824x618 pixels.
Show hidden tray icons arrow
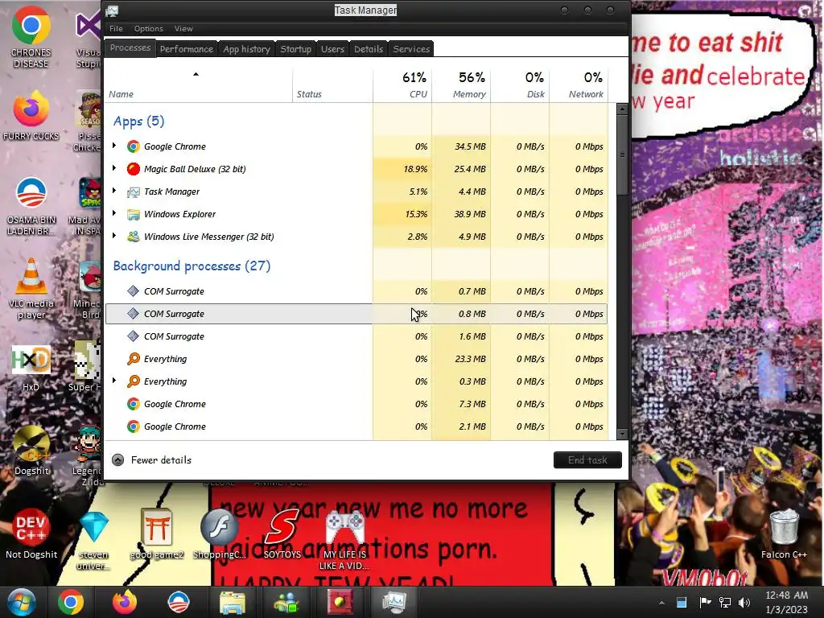[x=661, y=603]
